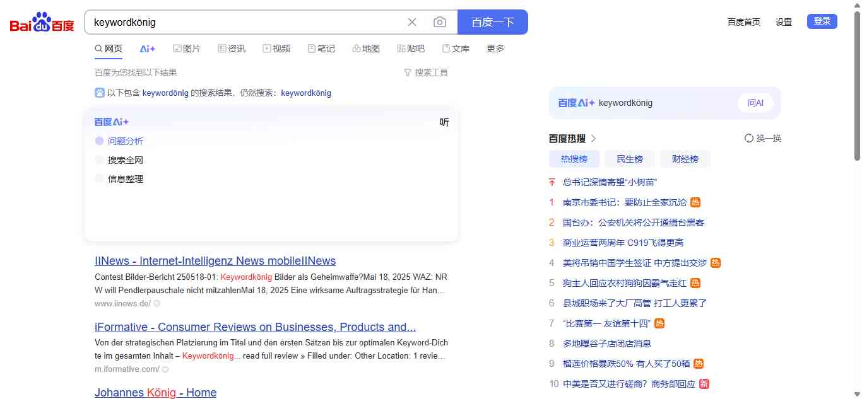Click the 搜索全网 step in AI panel
Screen dimensions: 862x399
tap(126, 160)
